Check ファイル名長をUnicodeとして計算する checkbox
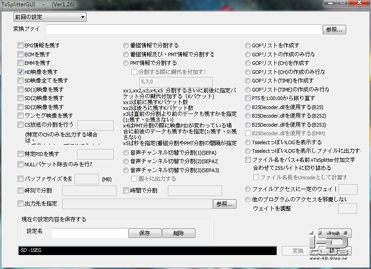The height and width of the screenshot is (269, 371). (x=256, y=177)
